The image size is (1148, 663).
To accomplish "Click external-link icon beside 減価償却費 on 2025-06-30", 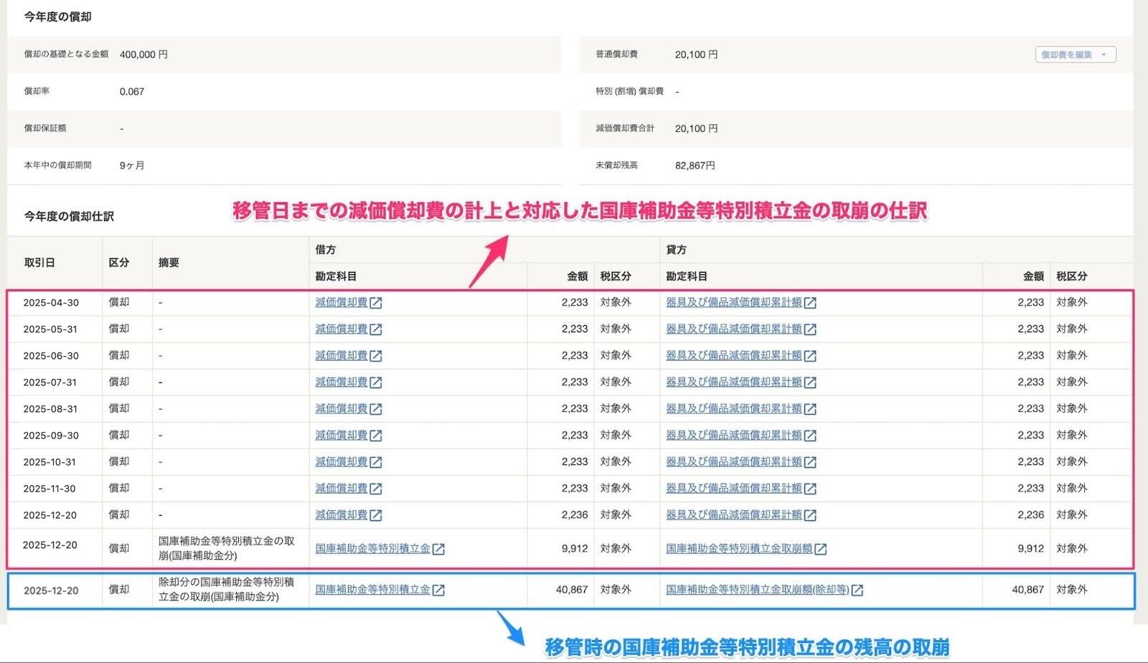I will click(x=376, y=356).
